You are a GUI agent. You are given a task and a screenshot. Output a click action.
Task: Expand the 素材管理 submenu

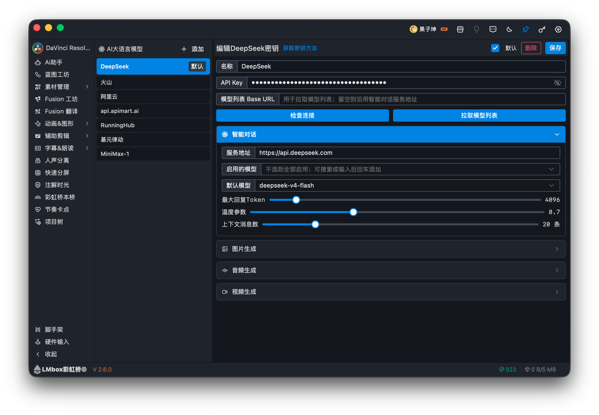pyautogui.click(x=62, y=87)
